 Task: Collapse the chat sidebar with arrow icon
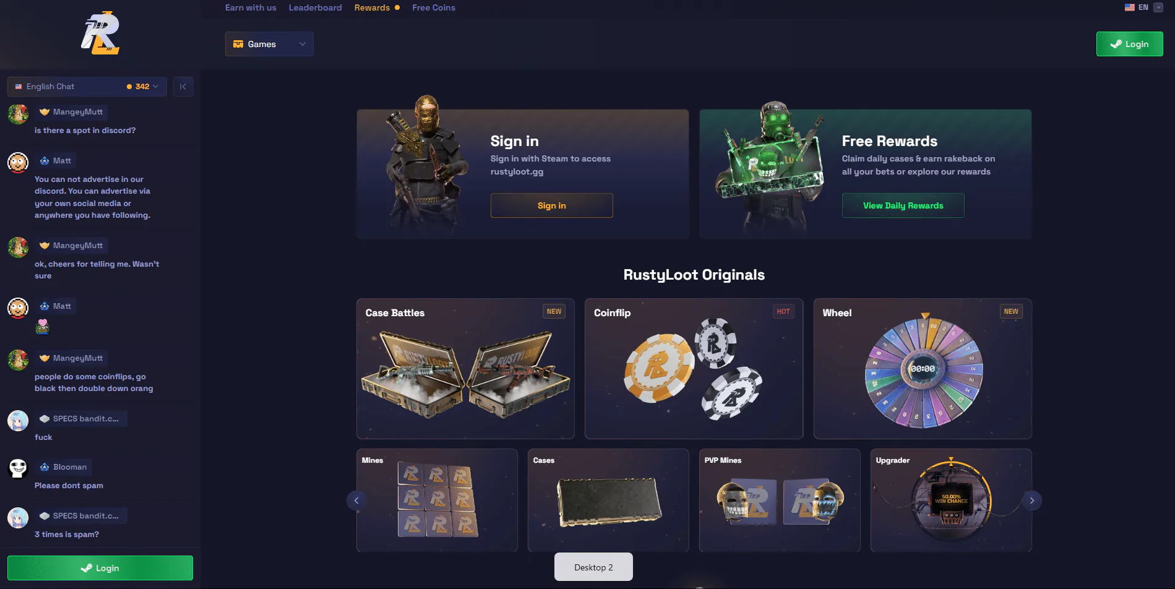183,87
